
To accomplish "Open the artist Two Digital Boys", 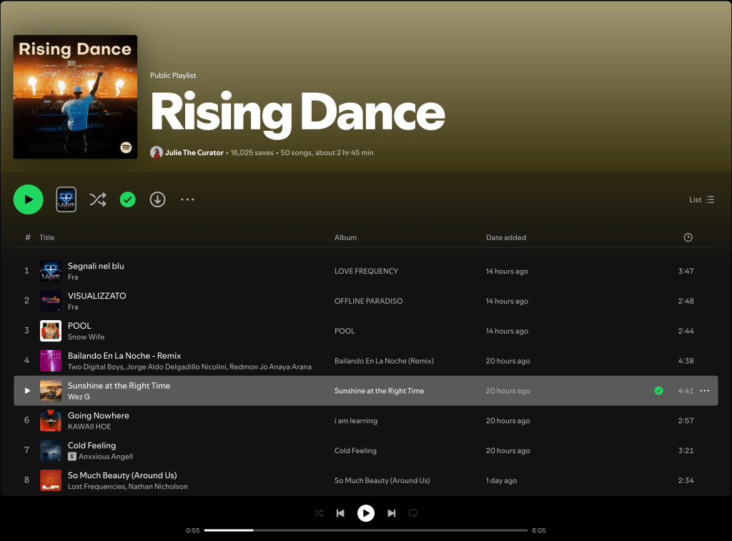I will coord(96,367).
